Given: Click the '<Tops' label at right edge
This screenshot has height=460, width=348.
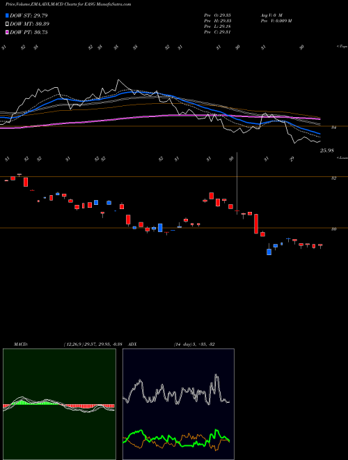Looking at the screenshot, I should click(x=342, y=47).
